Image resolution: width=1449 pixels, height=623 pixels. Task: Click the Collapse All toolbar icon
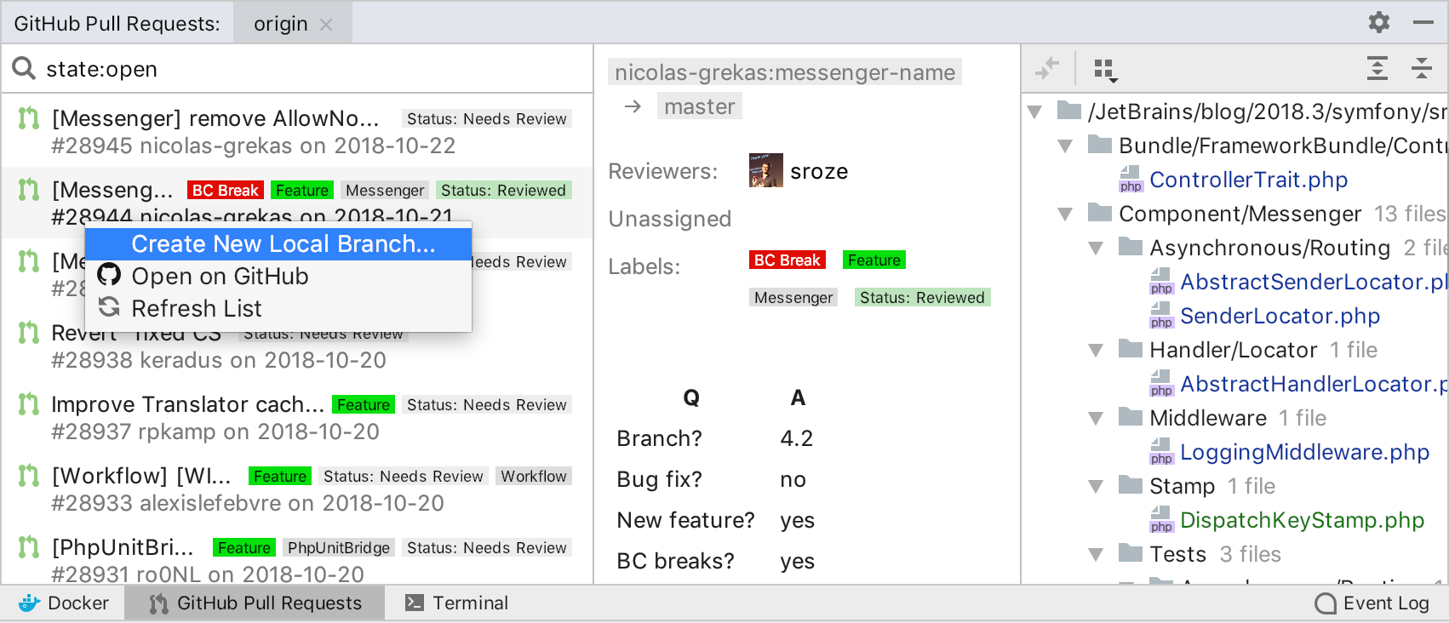[1421, 68]
